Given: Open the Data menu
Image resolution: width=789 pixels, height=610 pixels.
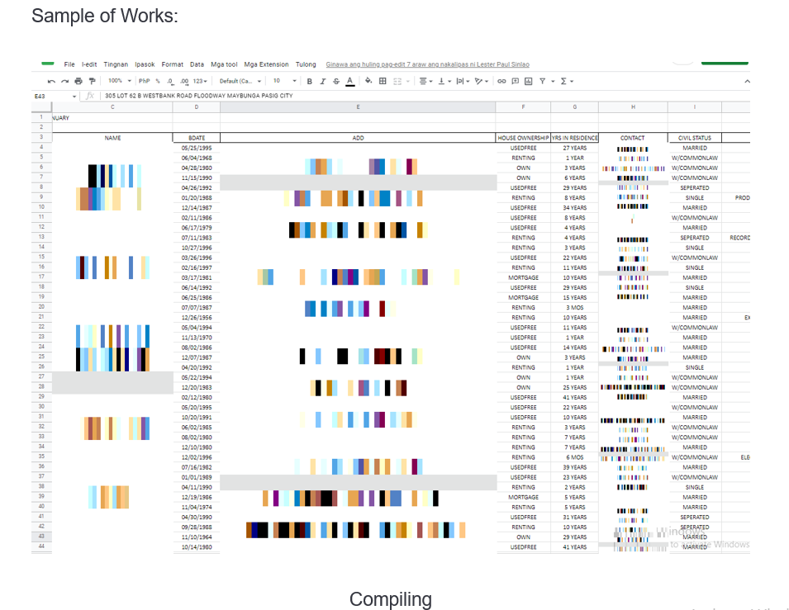Looking at the screenshot, I should tap(197, 64).
